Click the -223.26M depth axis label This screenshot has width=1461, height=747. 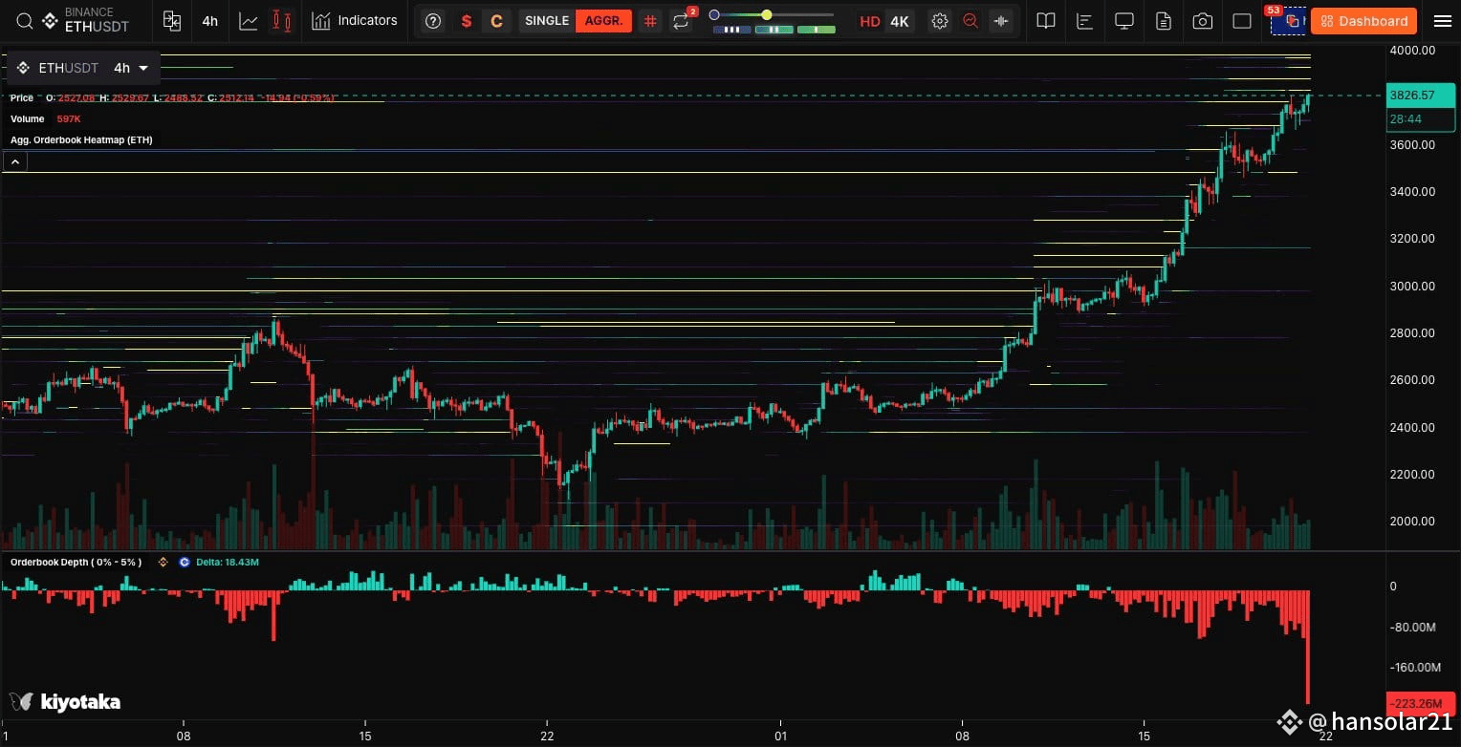tap(1420, 705)
